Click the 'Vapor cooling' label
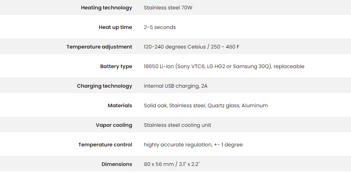351x173 pixels. [114, 125]
